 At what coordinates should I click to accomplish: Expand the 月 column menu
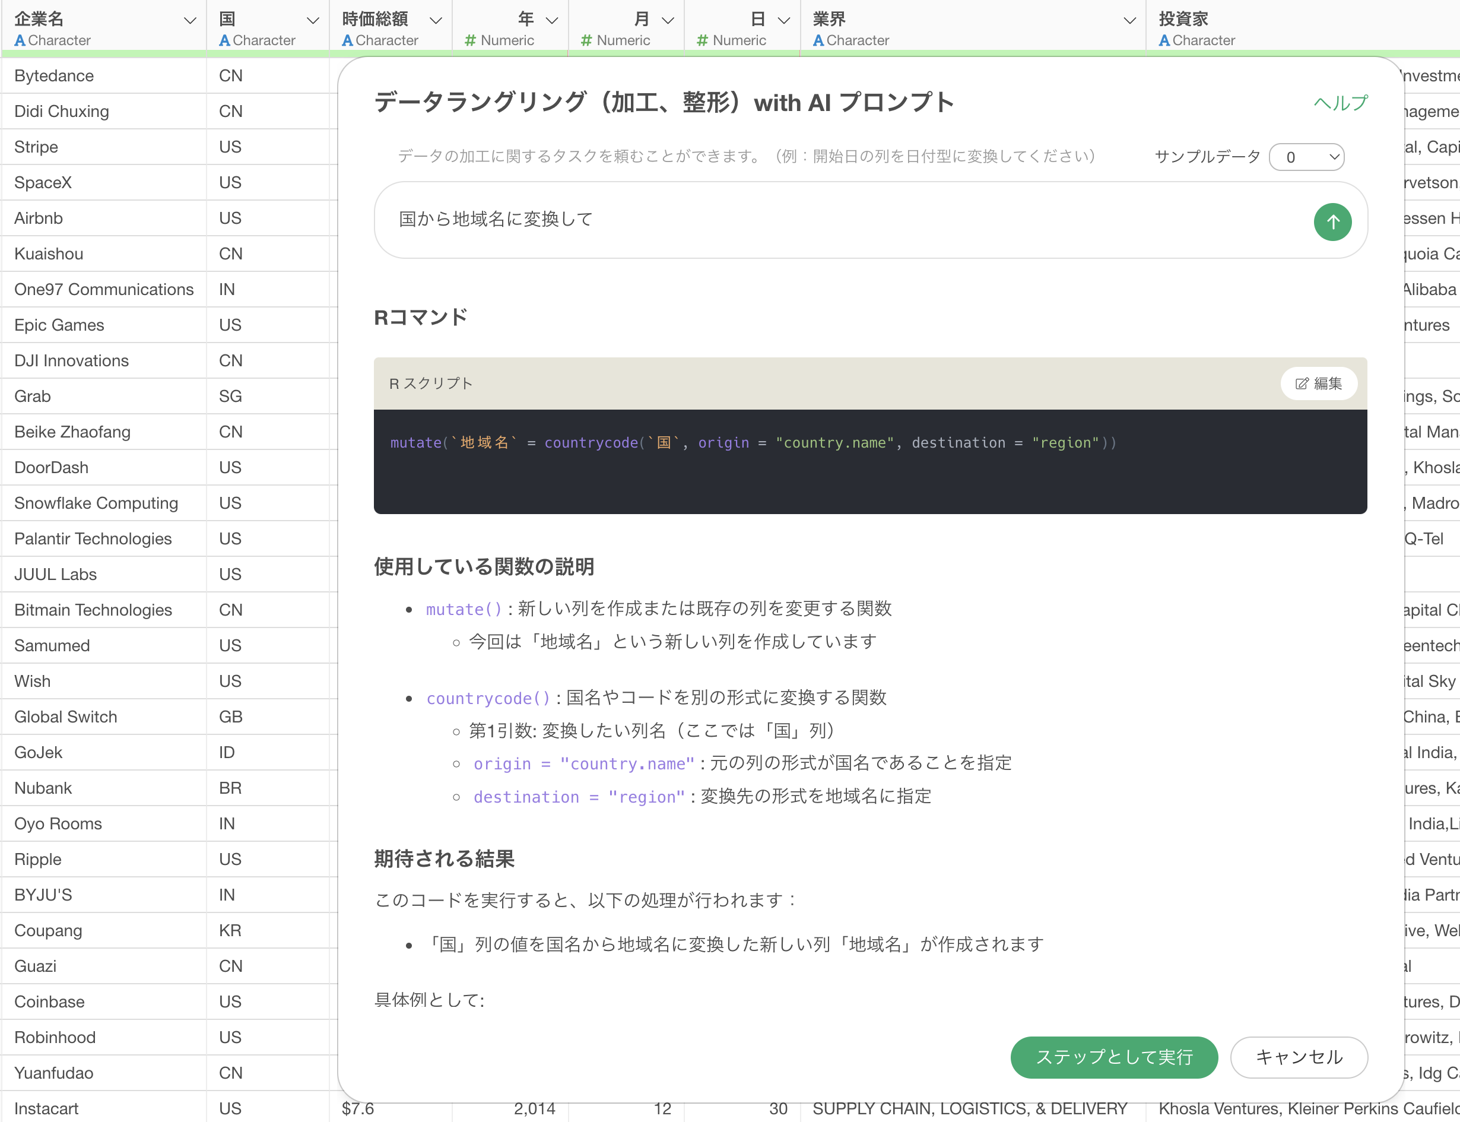tap(668, 21)
